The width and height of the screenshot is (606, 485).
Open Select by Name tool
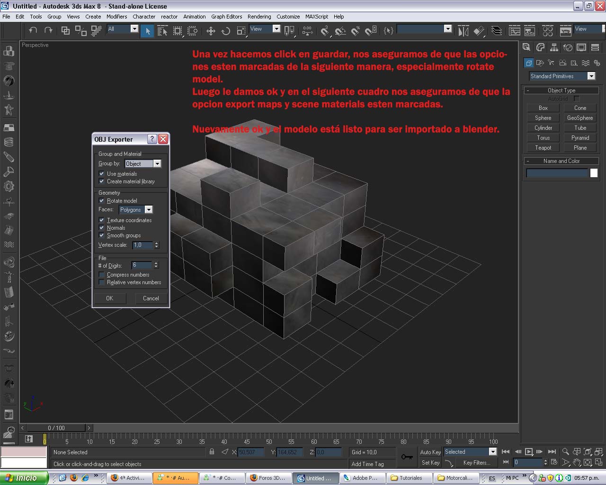click(x=162, y=31)
